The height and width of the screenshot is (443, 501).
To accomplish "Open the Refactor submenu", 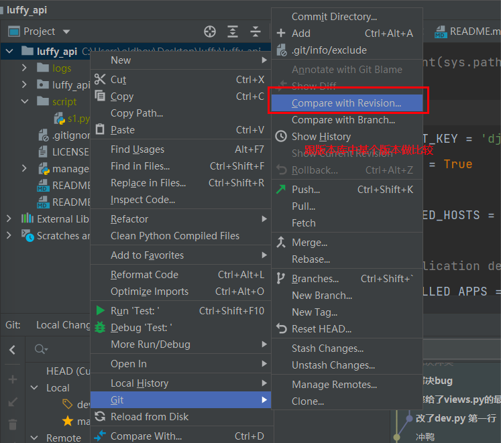I will 181,219.
